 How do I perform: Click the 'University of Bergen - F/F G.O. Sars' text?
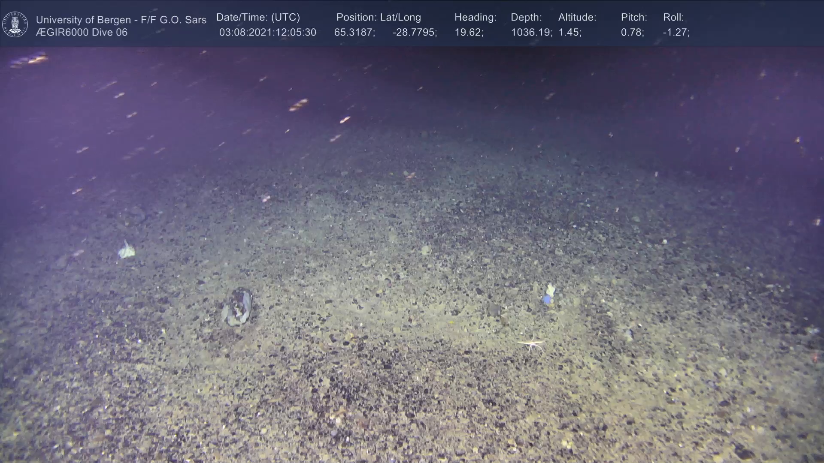coord(121,20)
